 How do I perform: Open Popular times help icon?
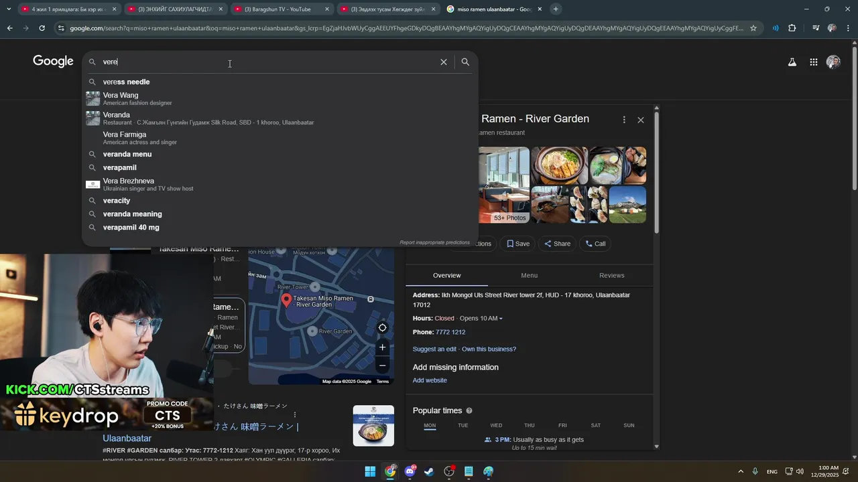[469, 410]
